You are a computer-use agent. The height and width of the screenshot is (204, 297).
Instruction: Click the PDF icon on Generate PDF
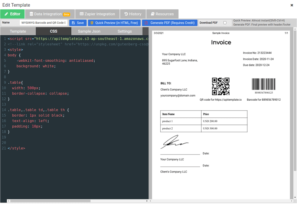[x=146, y=23]
